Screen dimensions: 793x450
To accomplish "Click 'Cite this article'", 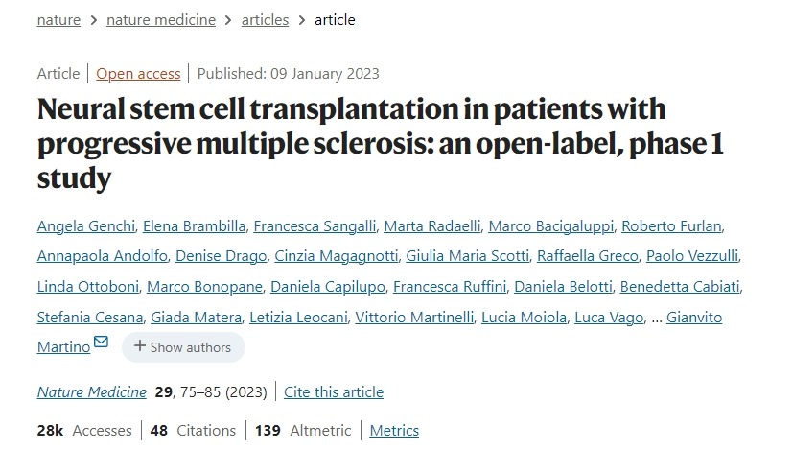I will point(334,391).
